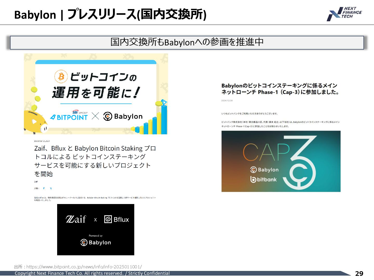Image resolution: width=374 pixels, height=280 pixels.
Task: Click the SBI GROUP mark above BITPOINT
Action: [80, 112]
